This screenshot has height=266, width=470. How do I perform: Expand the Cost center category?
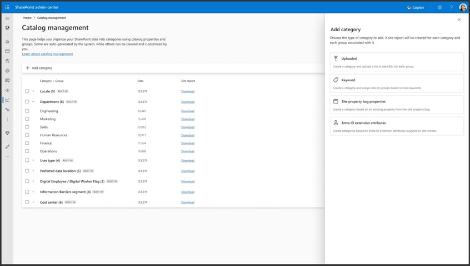point(33,202)
